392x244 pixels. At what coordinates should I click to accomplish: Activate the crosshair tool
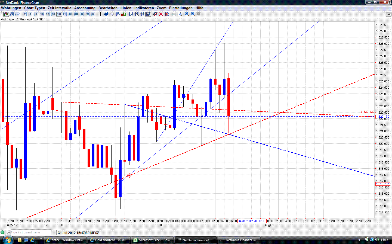101,14
